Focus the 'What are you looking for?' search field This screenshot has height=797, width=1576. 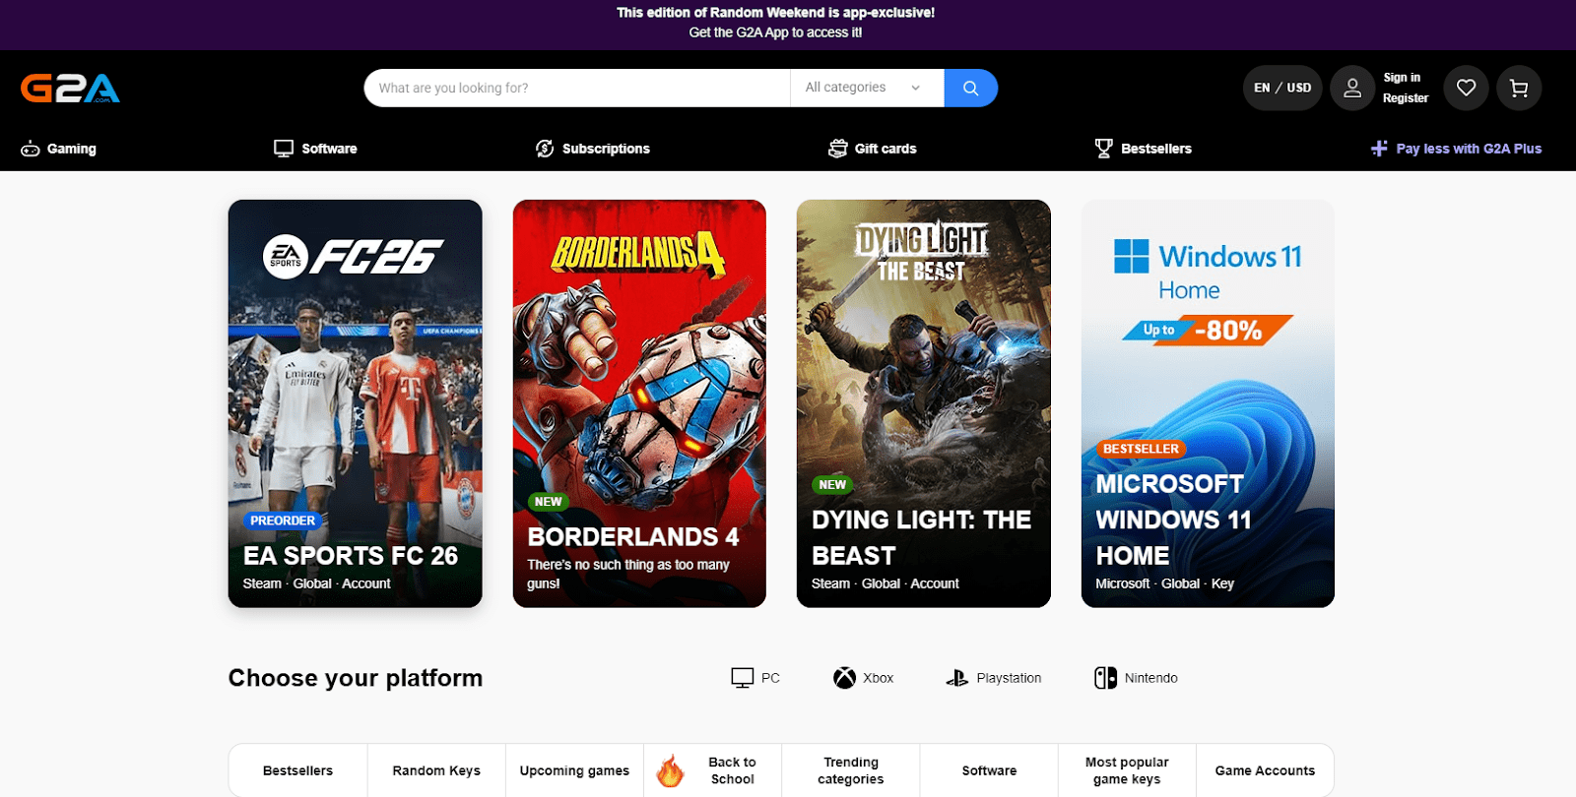[576, 88]
